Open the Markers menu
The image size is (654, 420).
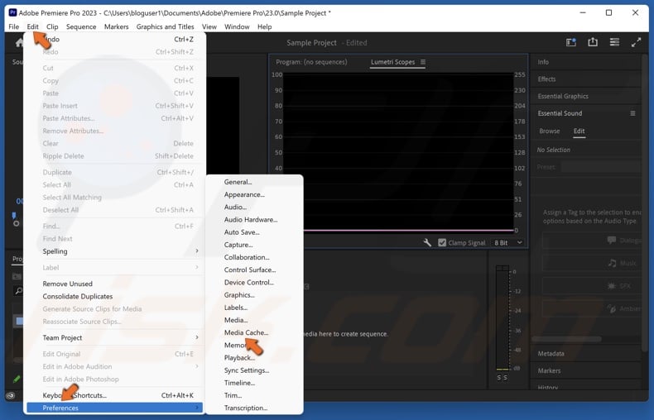[117, 26]
